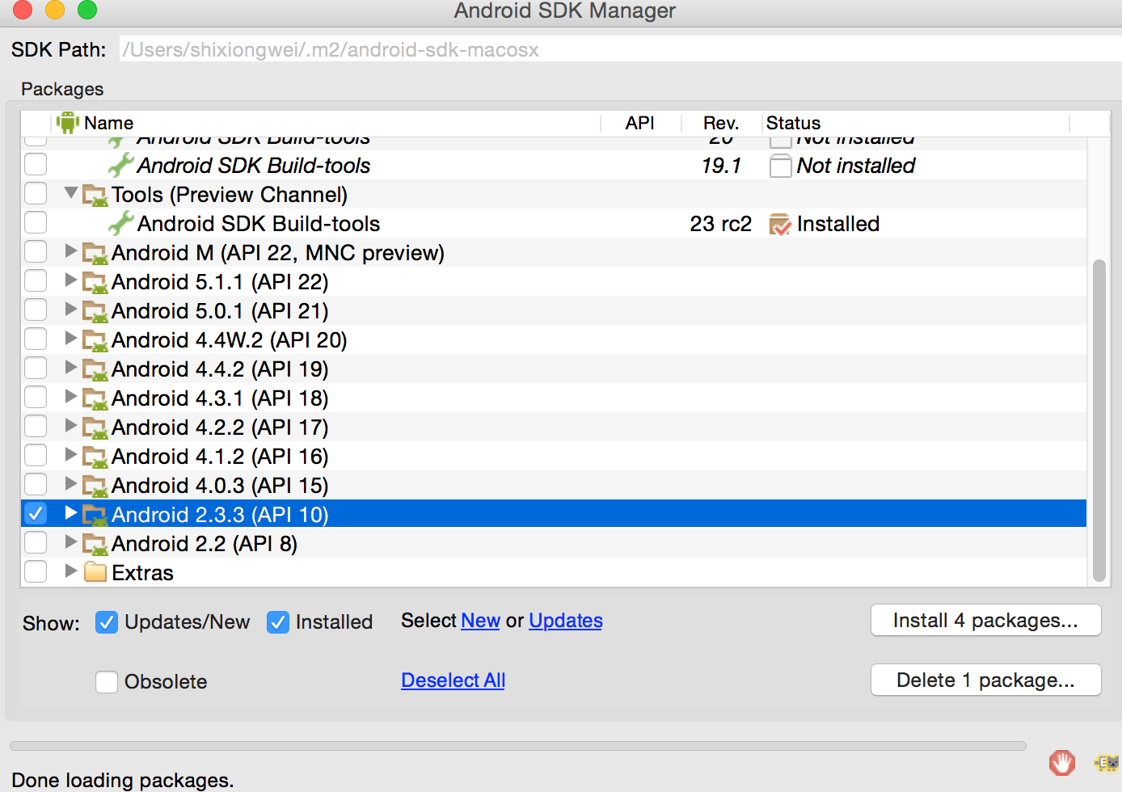The image size is (1122, 792).
Task: Click the Android 4.4W.2 folder icon
Action: pyautogui.click(x=95, y=340)
